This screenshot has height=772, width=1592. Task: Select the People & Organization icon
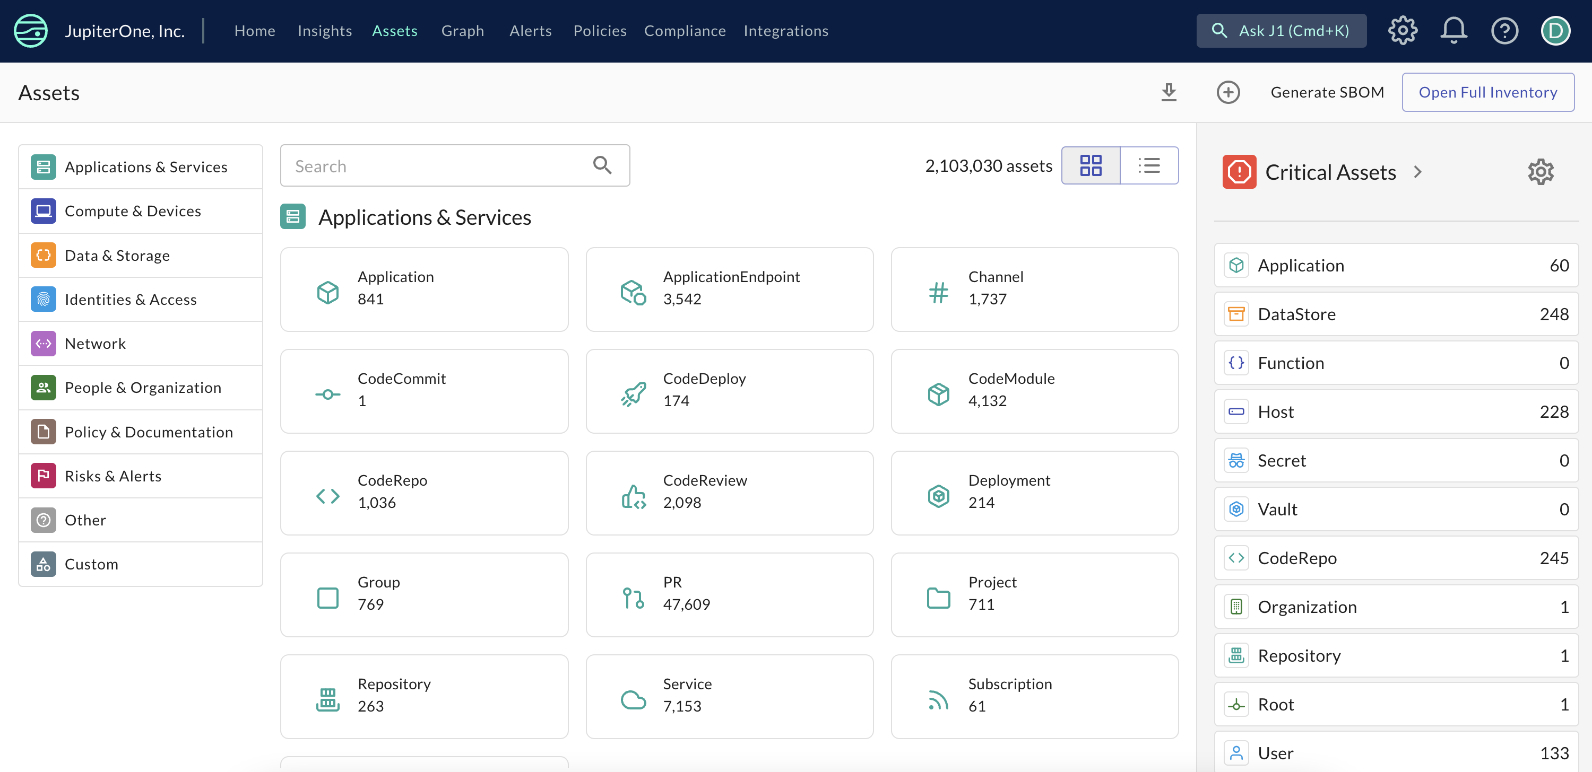tap(44, 387)
